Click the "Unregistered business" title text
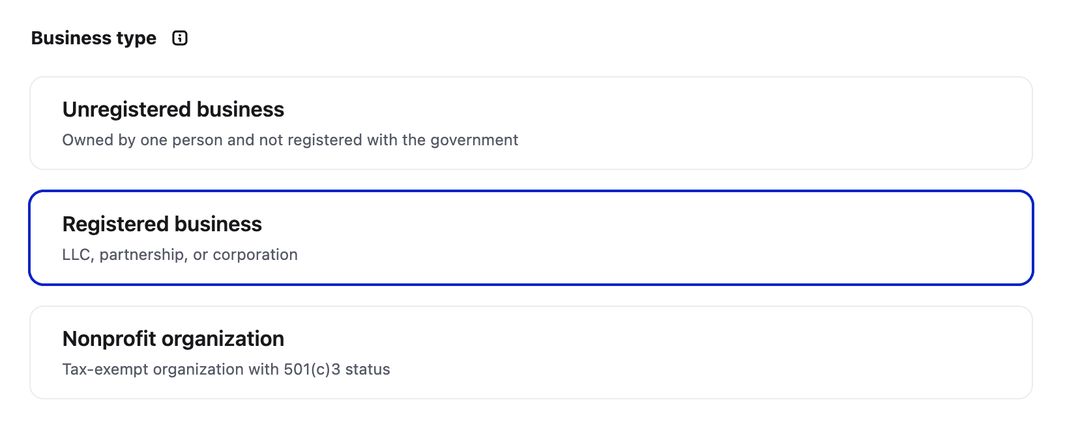Screen dimensions: 1078x443 (173, 109)
